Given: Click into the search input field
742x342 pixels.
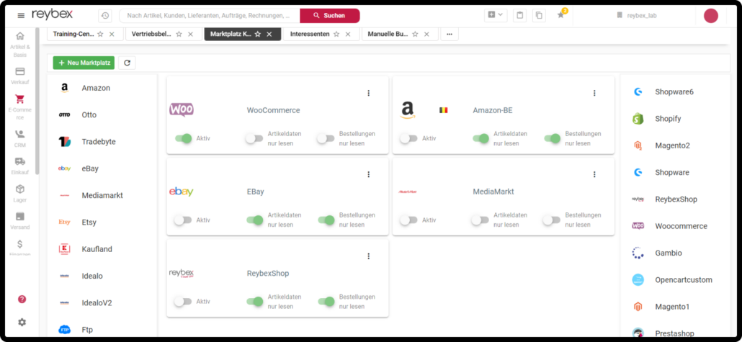Looking at the screenshot, I should [209, 15].
